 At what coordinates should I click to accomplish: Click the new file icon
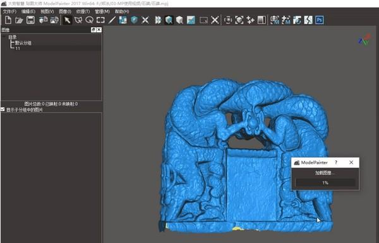8,20
